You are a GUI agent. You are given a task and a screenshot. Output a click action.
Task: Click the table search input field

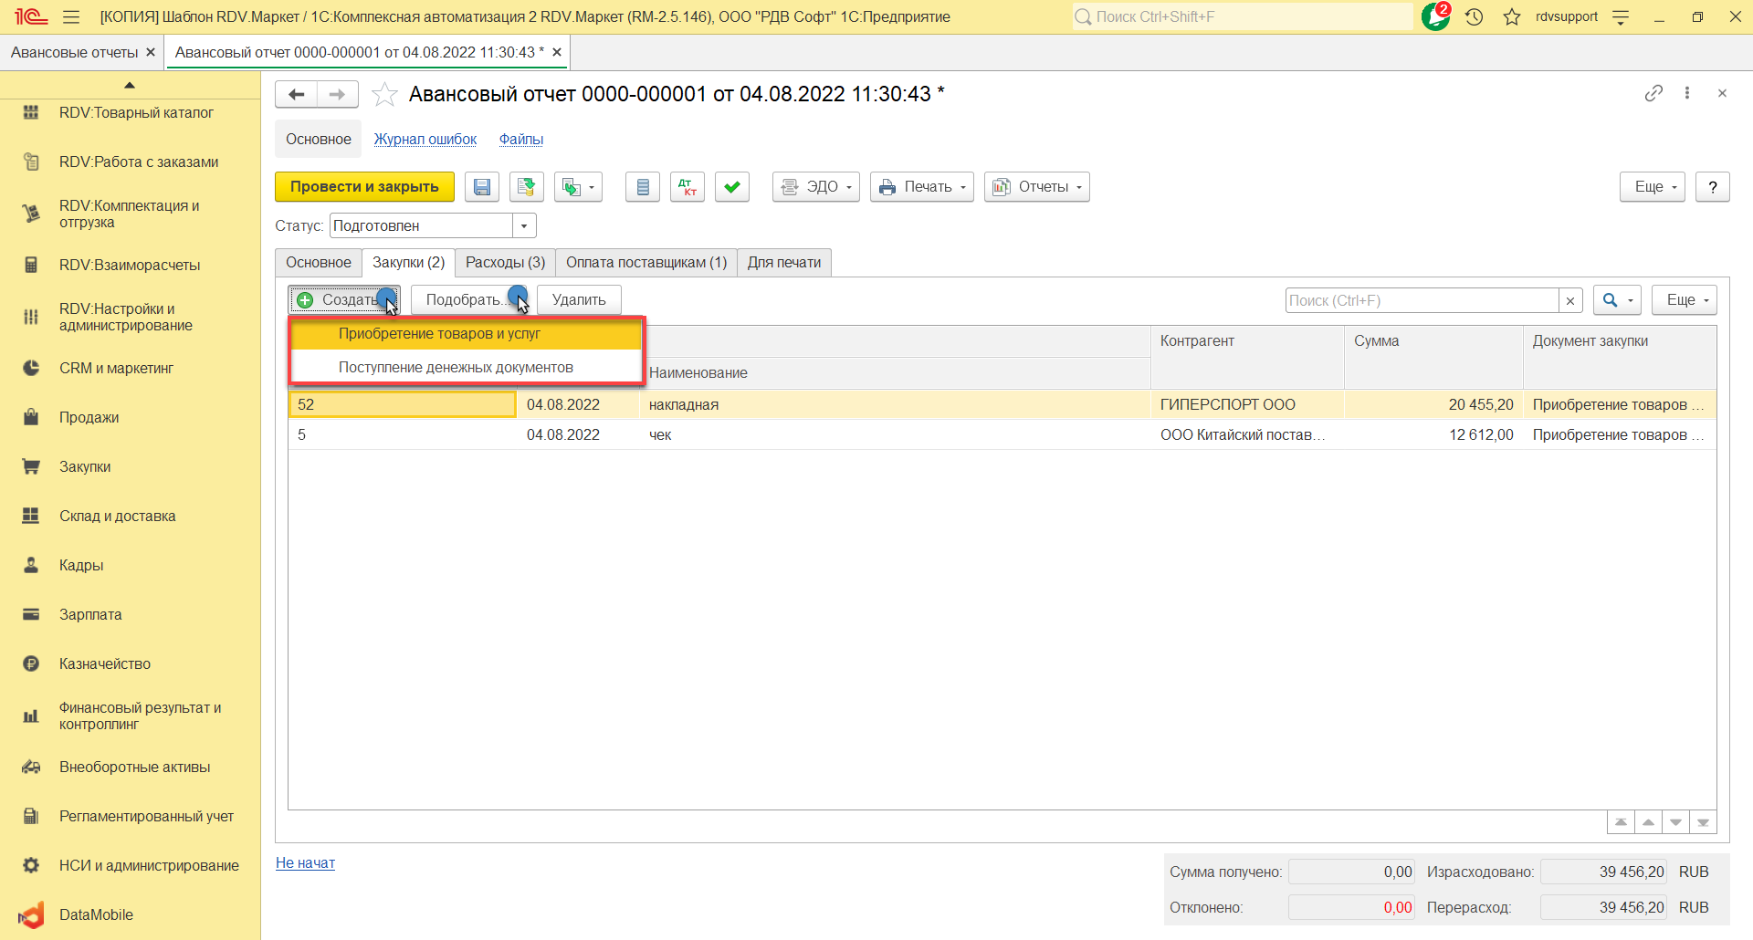[x=1421, y=300]
